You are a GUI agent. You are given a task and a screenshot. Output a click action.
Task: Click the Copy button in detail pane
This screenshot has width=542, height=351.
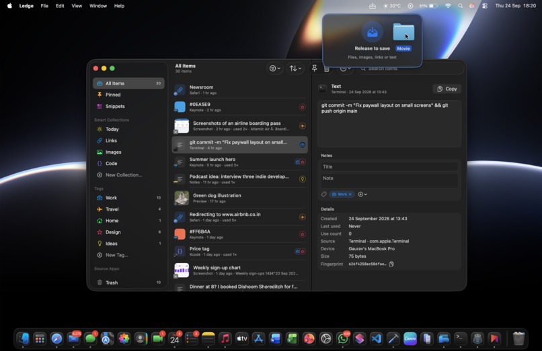click(x=447, y=89)
